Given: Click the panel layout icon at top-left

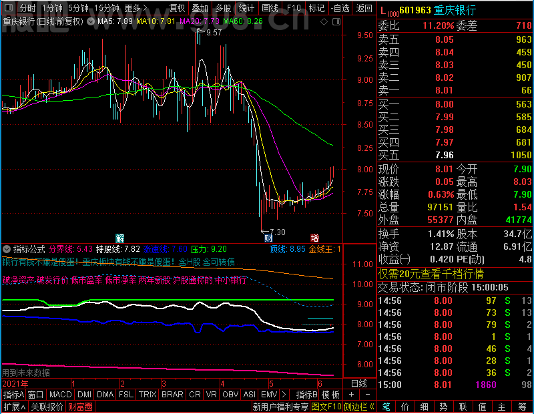Looking at the screenshot, I should click(8, 7).
